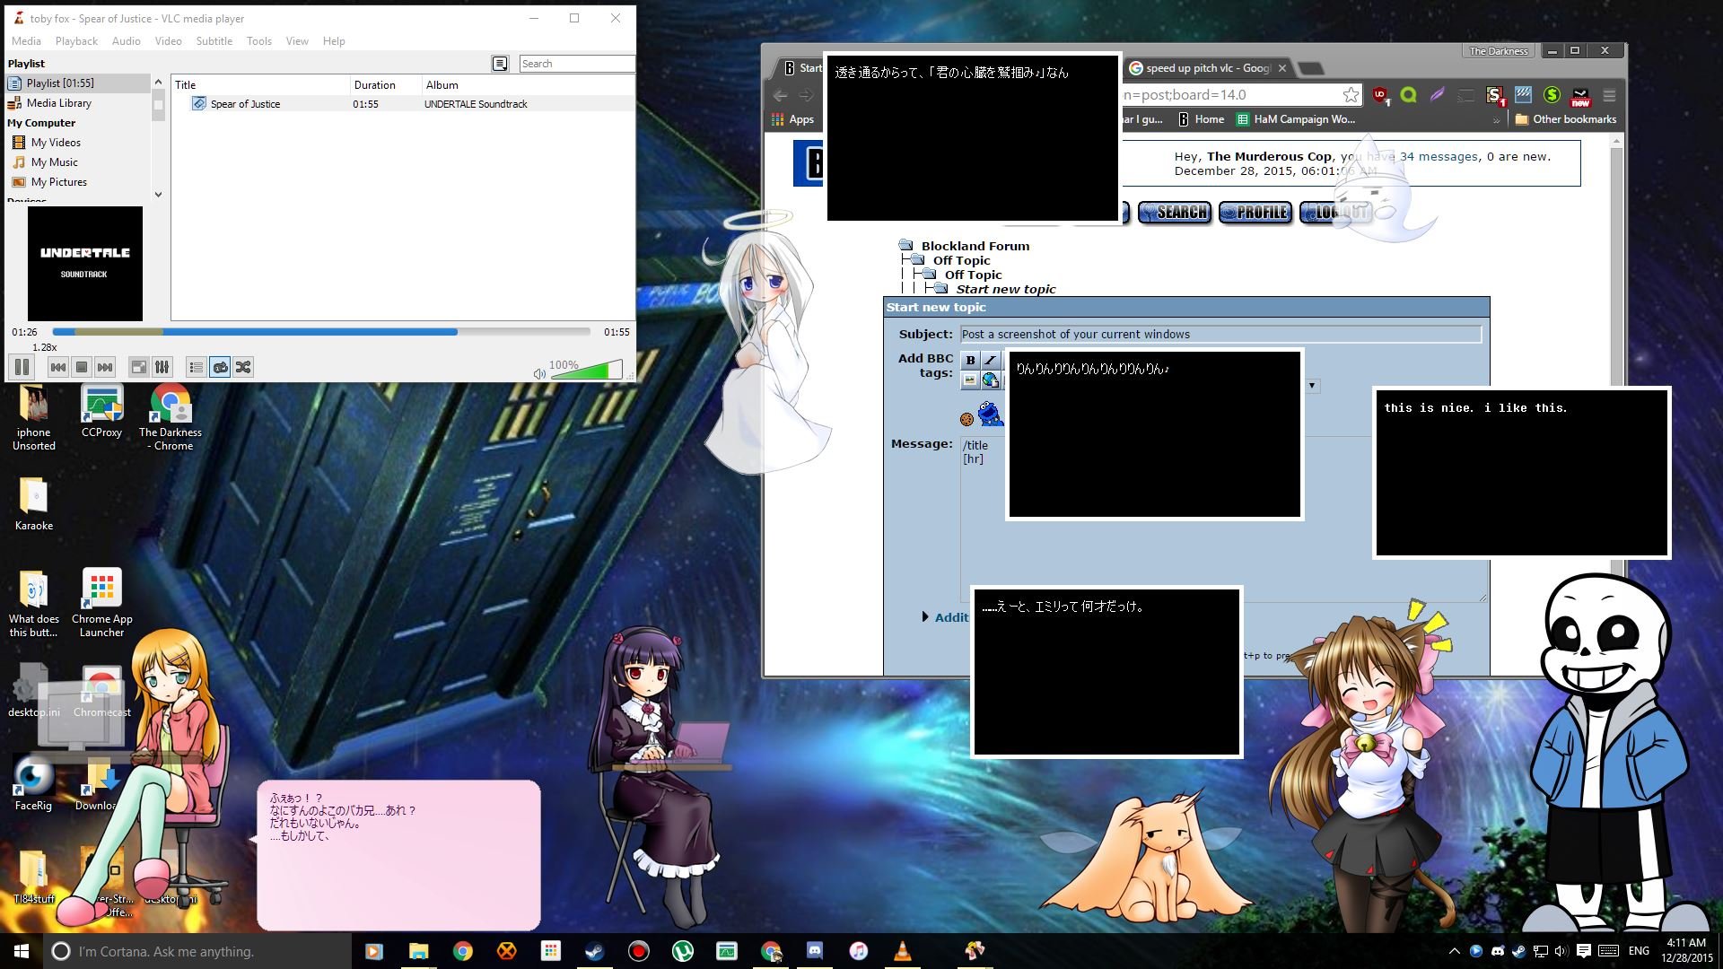Insert Cookie Monster smiley in forum editor

991,415
